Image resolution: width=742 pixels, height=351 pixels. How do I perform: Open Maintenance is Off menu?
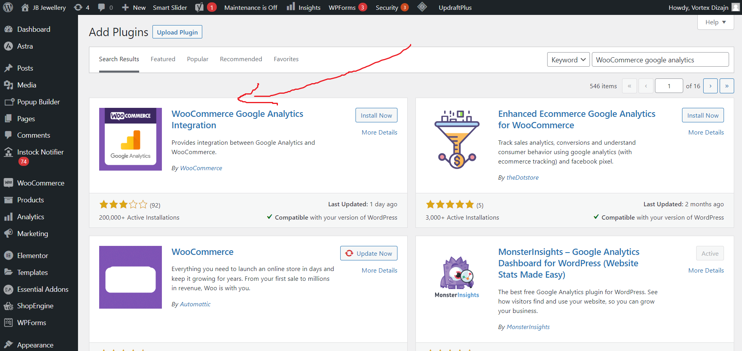coord(251,7)
